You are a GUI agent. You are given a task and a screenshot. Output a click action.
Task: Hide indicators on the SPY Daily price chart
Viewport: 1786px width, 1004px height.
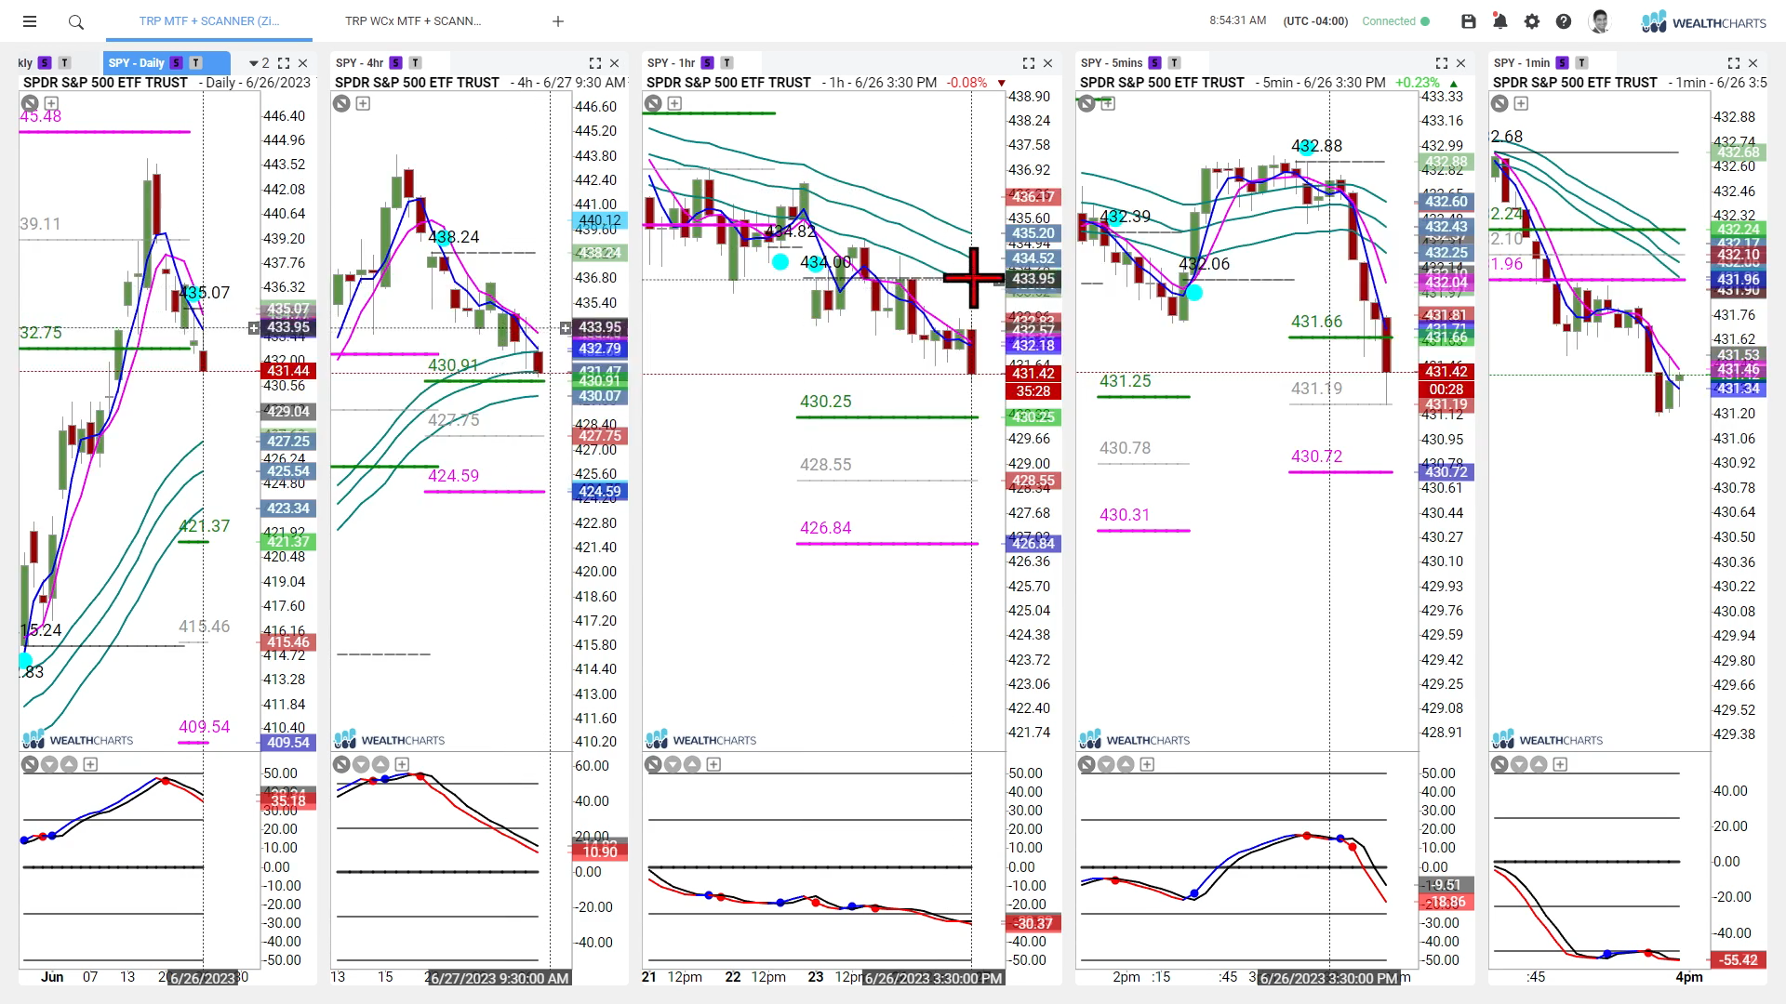[x=30, y=103]
